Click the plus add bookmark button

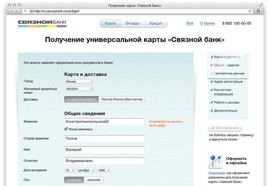[25, 11]
